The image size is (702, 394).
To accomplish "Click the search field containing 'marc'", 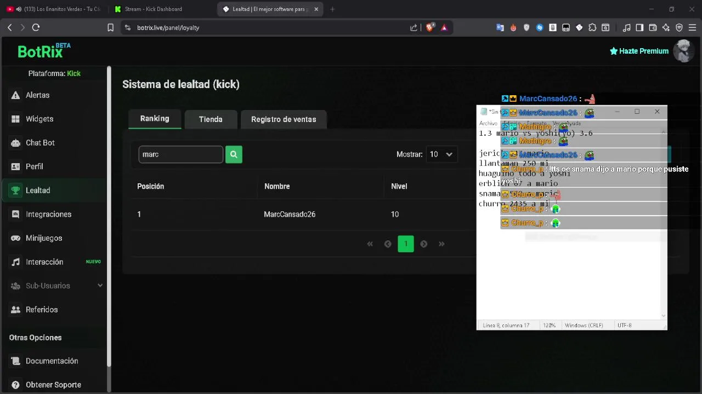I will pos(181,154).
